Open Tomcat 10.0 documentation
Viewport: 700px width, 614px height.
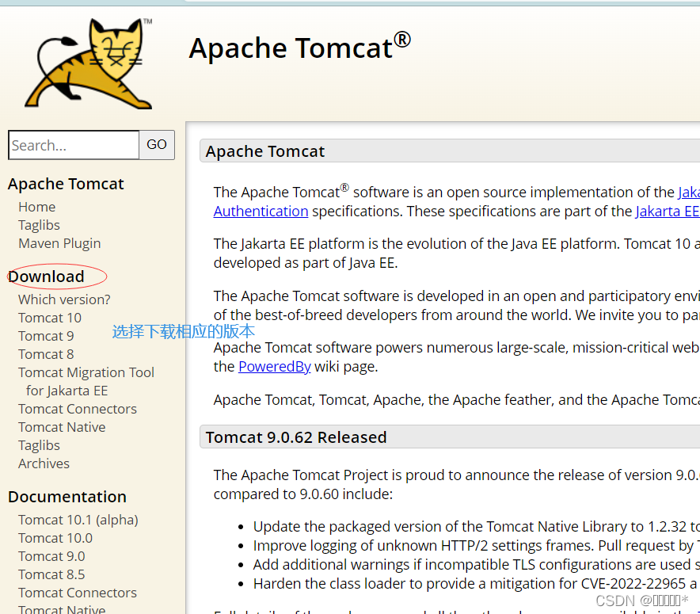click(x=55, y=538)
